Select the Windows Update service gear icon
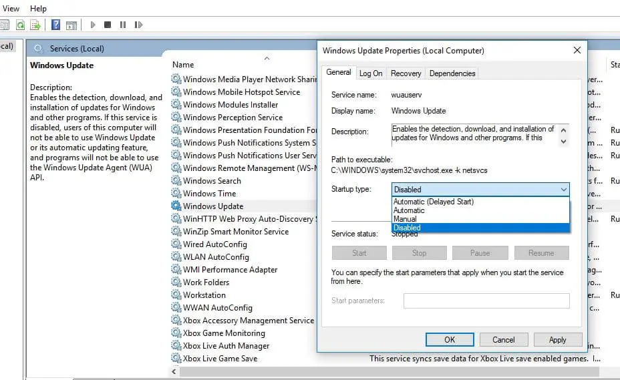620x380 pixels. 176,206
